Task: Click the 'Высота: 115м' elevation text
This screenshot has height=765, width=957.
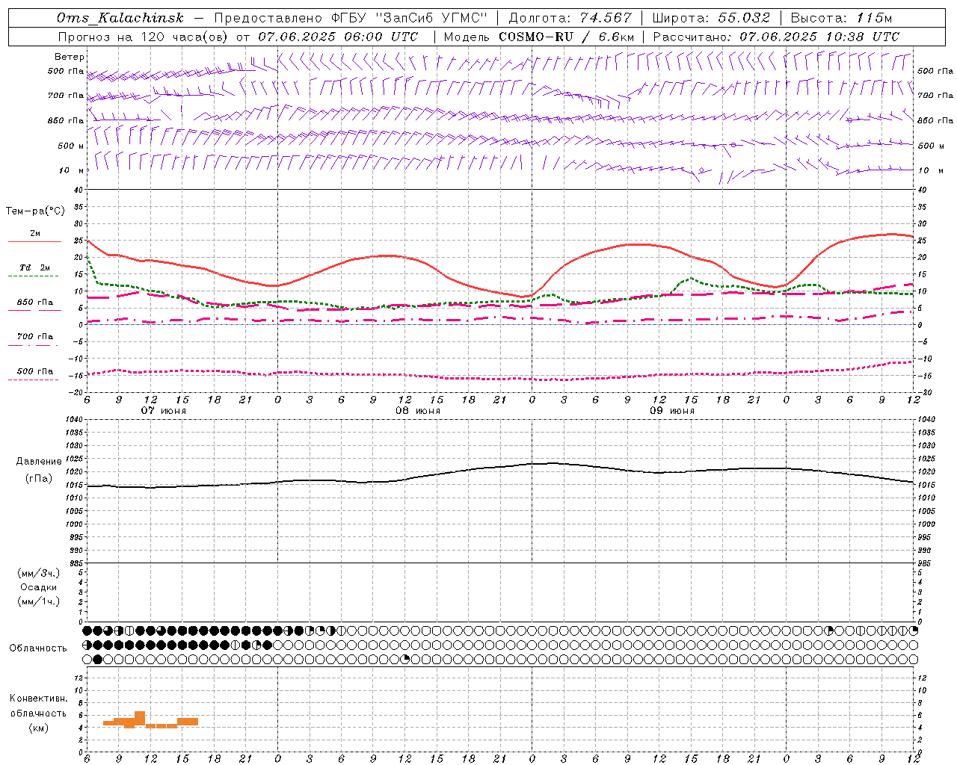Action: (841, 18)
